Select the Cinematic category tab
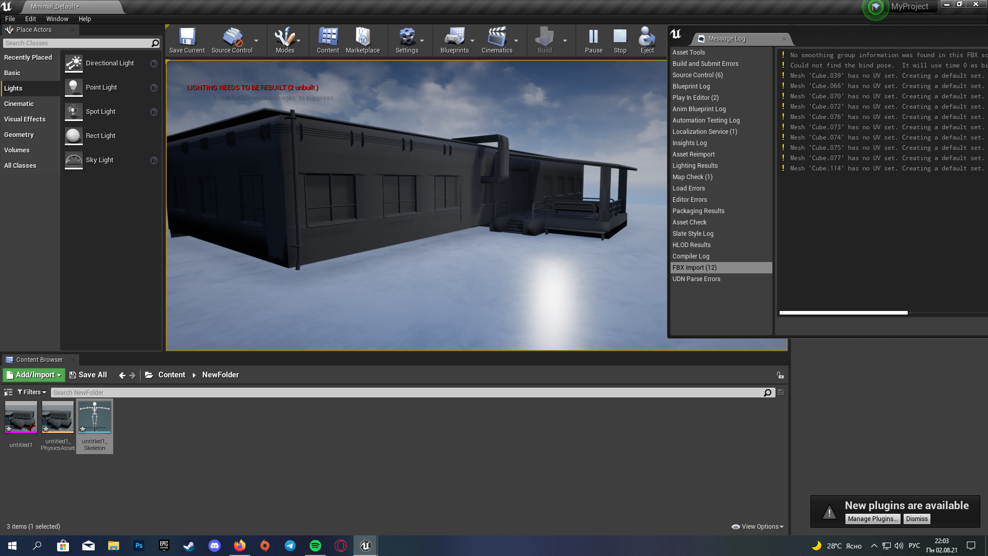This screenshot has height=556, width=988. pos(19,104)
